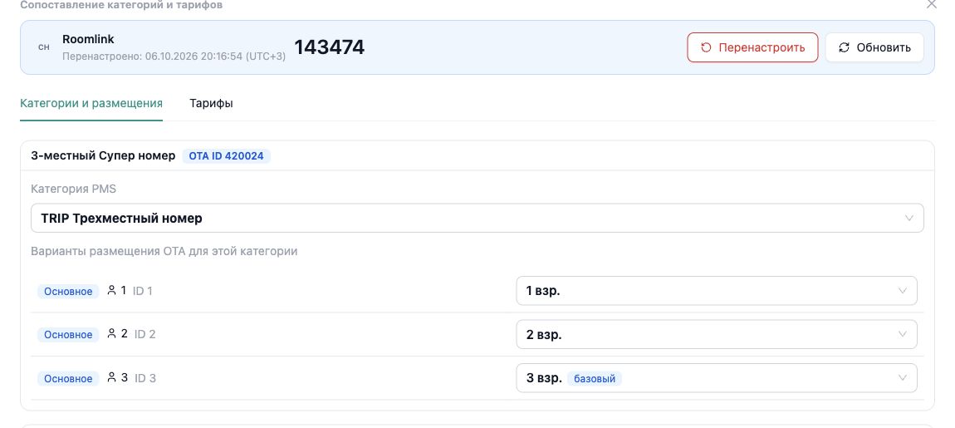Click the person icon in row ID 3
This screenshot has width=955, height=428.
(111, 377)
